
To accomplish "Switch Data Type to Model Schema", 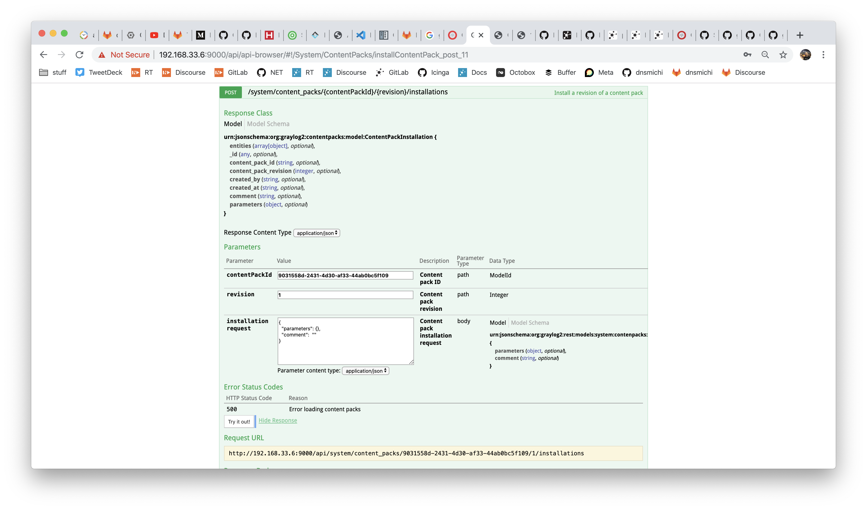I will coord(530,323).
